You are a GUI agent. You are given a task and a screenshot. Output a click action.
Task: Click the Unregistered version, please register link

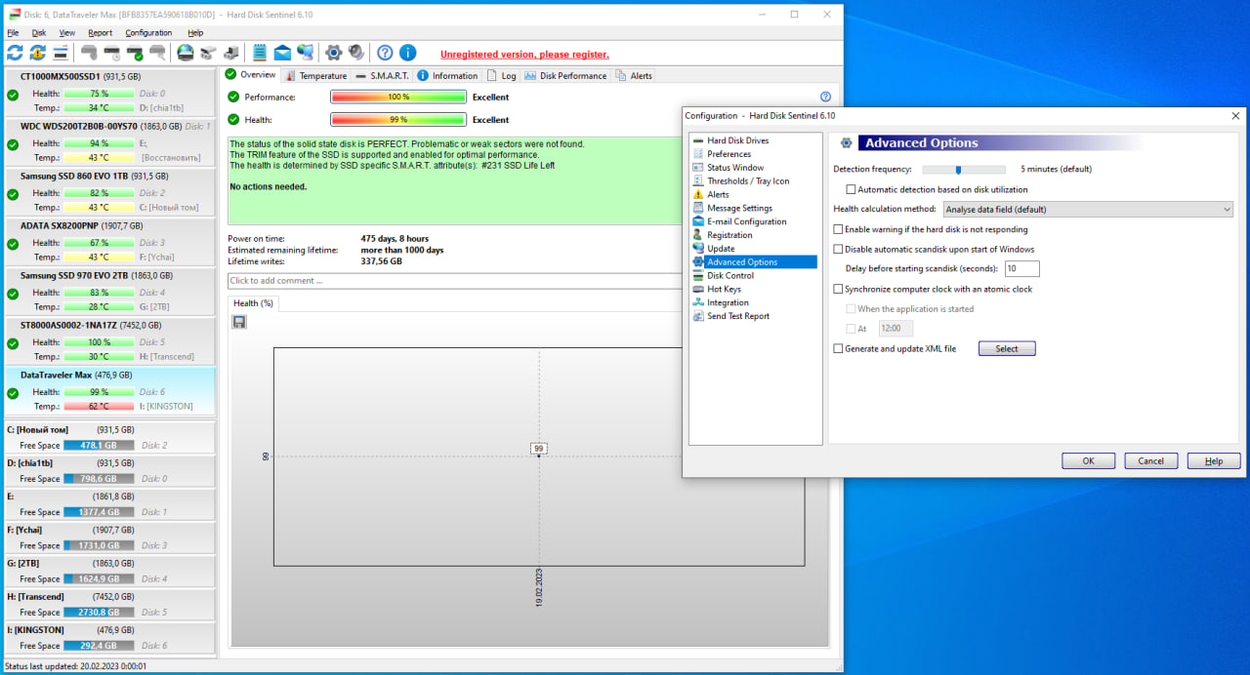(x=524, y=55)
